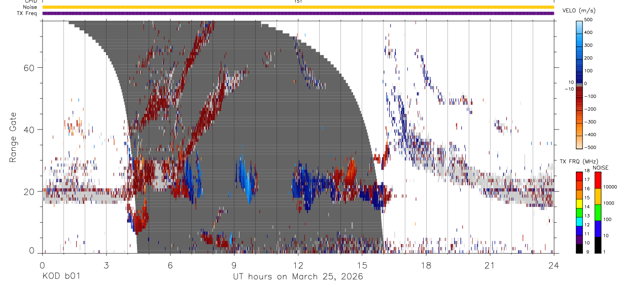Pick the yellow 1000–10000 NOISE swatch

[597, 196]
